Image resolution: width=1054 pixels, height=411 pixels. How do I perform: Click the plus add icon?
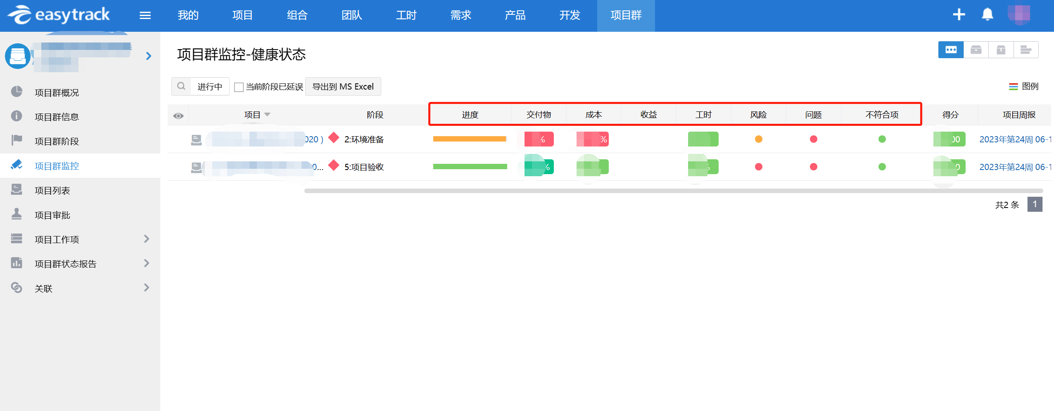point(959,15)
